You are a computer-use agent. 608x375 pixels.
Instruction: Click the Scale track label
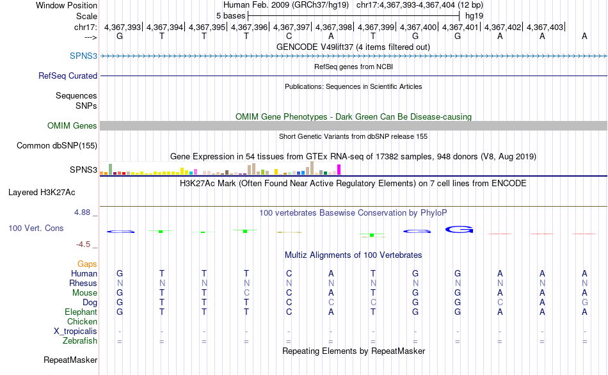[86, 16]
